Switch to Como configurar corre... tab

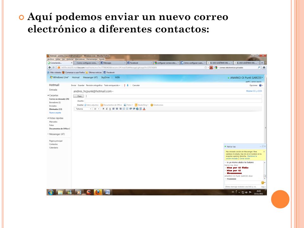(x=87, y=63)
